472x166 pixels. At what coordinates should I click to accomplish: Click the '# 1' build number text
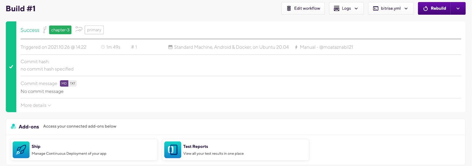(134, 47)
